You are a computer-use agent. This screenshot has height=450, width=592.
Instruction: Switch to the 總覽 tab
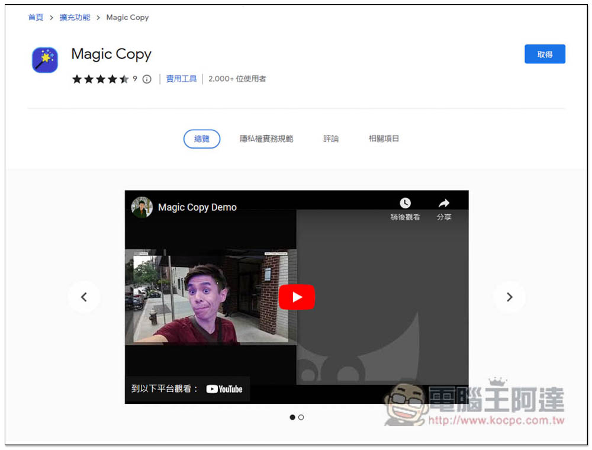(x=202, y=139)
